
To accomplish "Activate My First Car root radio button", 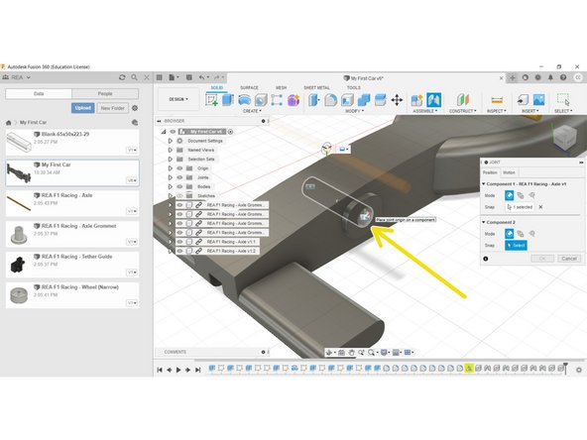I will coord(231,132).
